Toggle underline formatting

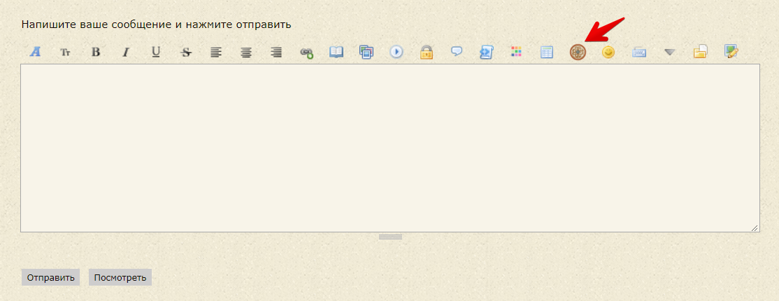point(156,52)
